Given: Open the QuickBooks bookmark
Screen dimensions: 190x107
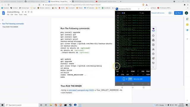Looking at the screenshot, I should tap(106, 8).
